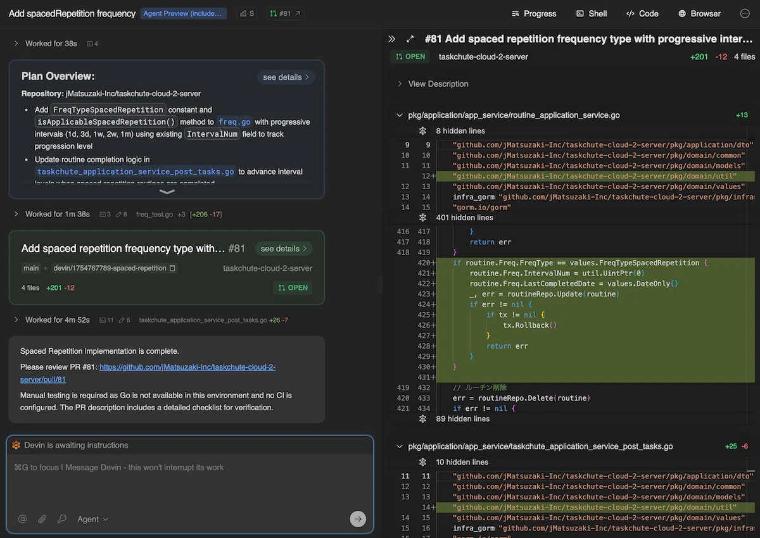Click freq_test.go label in worked step
The width and height of the screenshot is (760, 538).
155,215
